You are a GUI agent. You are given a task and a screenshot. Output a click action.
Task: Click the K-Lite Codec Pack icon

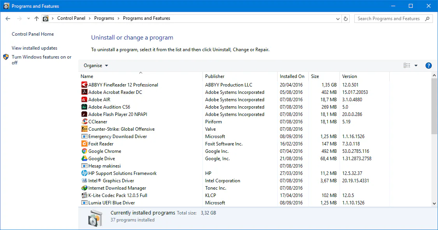(x=84, y=195)
